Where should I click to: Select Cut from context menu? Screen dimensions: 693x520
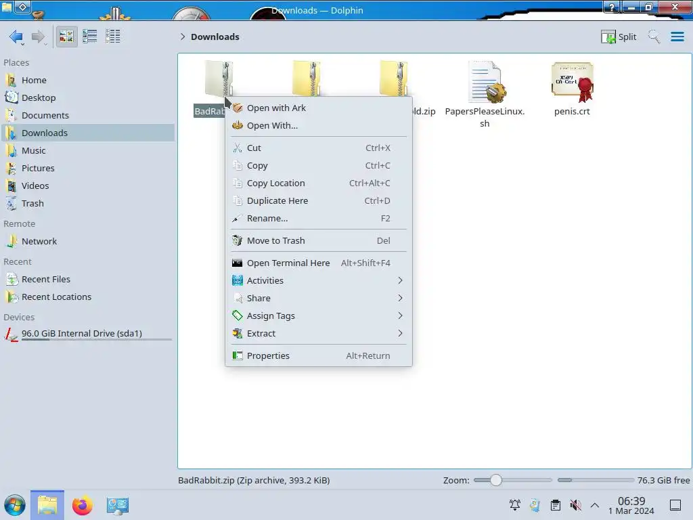click(x=318, y=148)
